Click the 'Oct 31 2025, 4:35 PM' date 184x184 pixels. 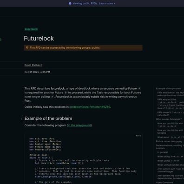pos(37,72)
